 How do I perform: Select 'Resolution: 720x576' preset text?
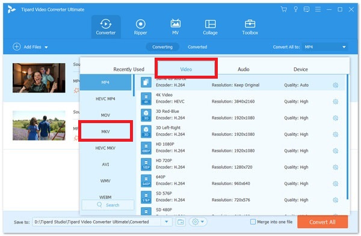tap(231, 200)
